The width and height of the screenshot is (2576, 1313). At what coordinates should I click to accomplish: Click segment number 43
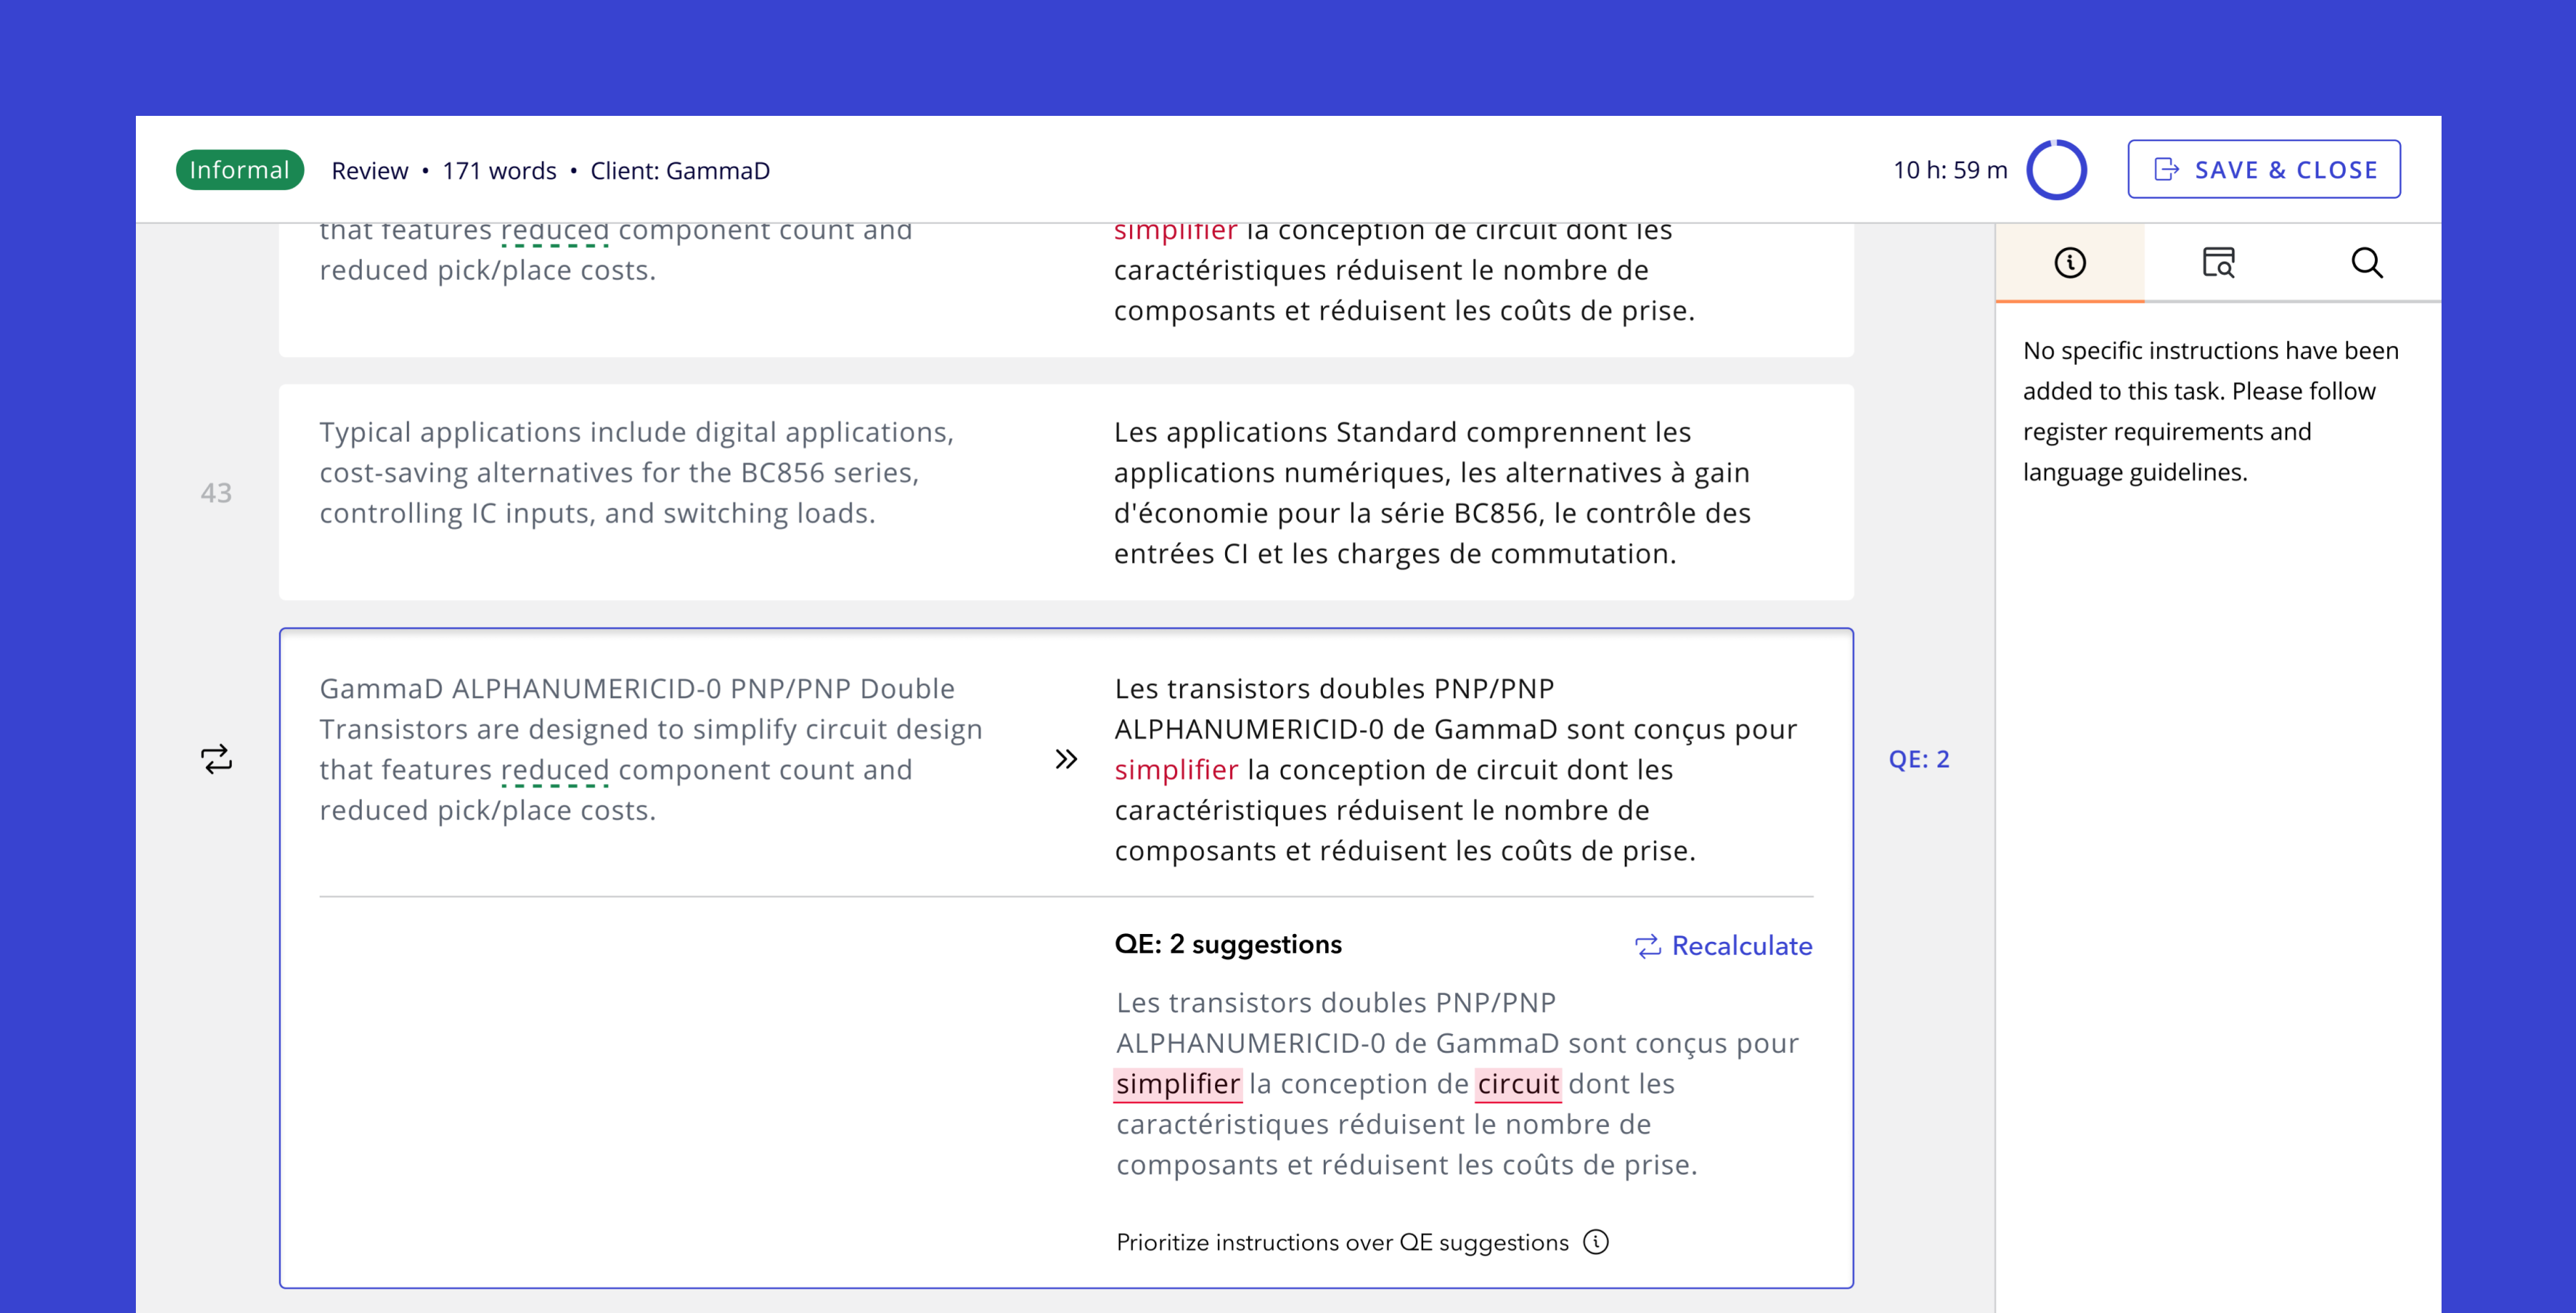coord(216,493)
